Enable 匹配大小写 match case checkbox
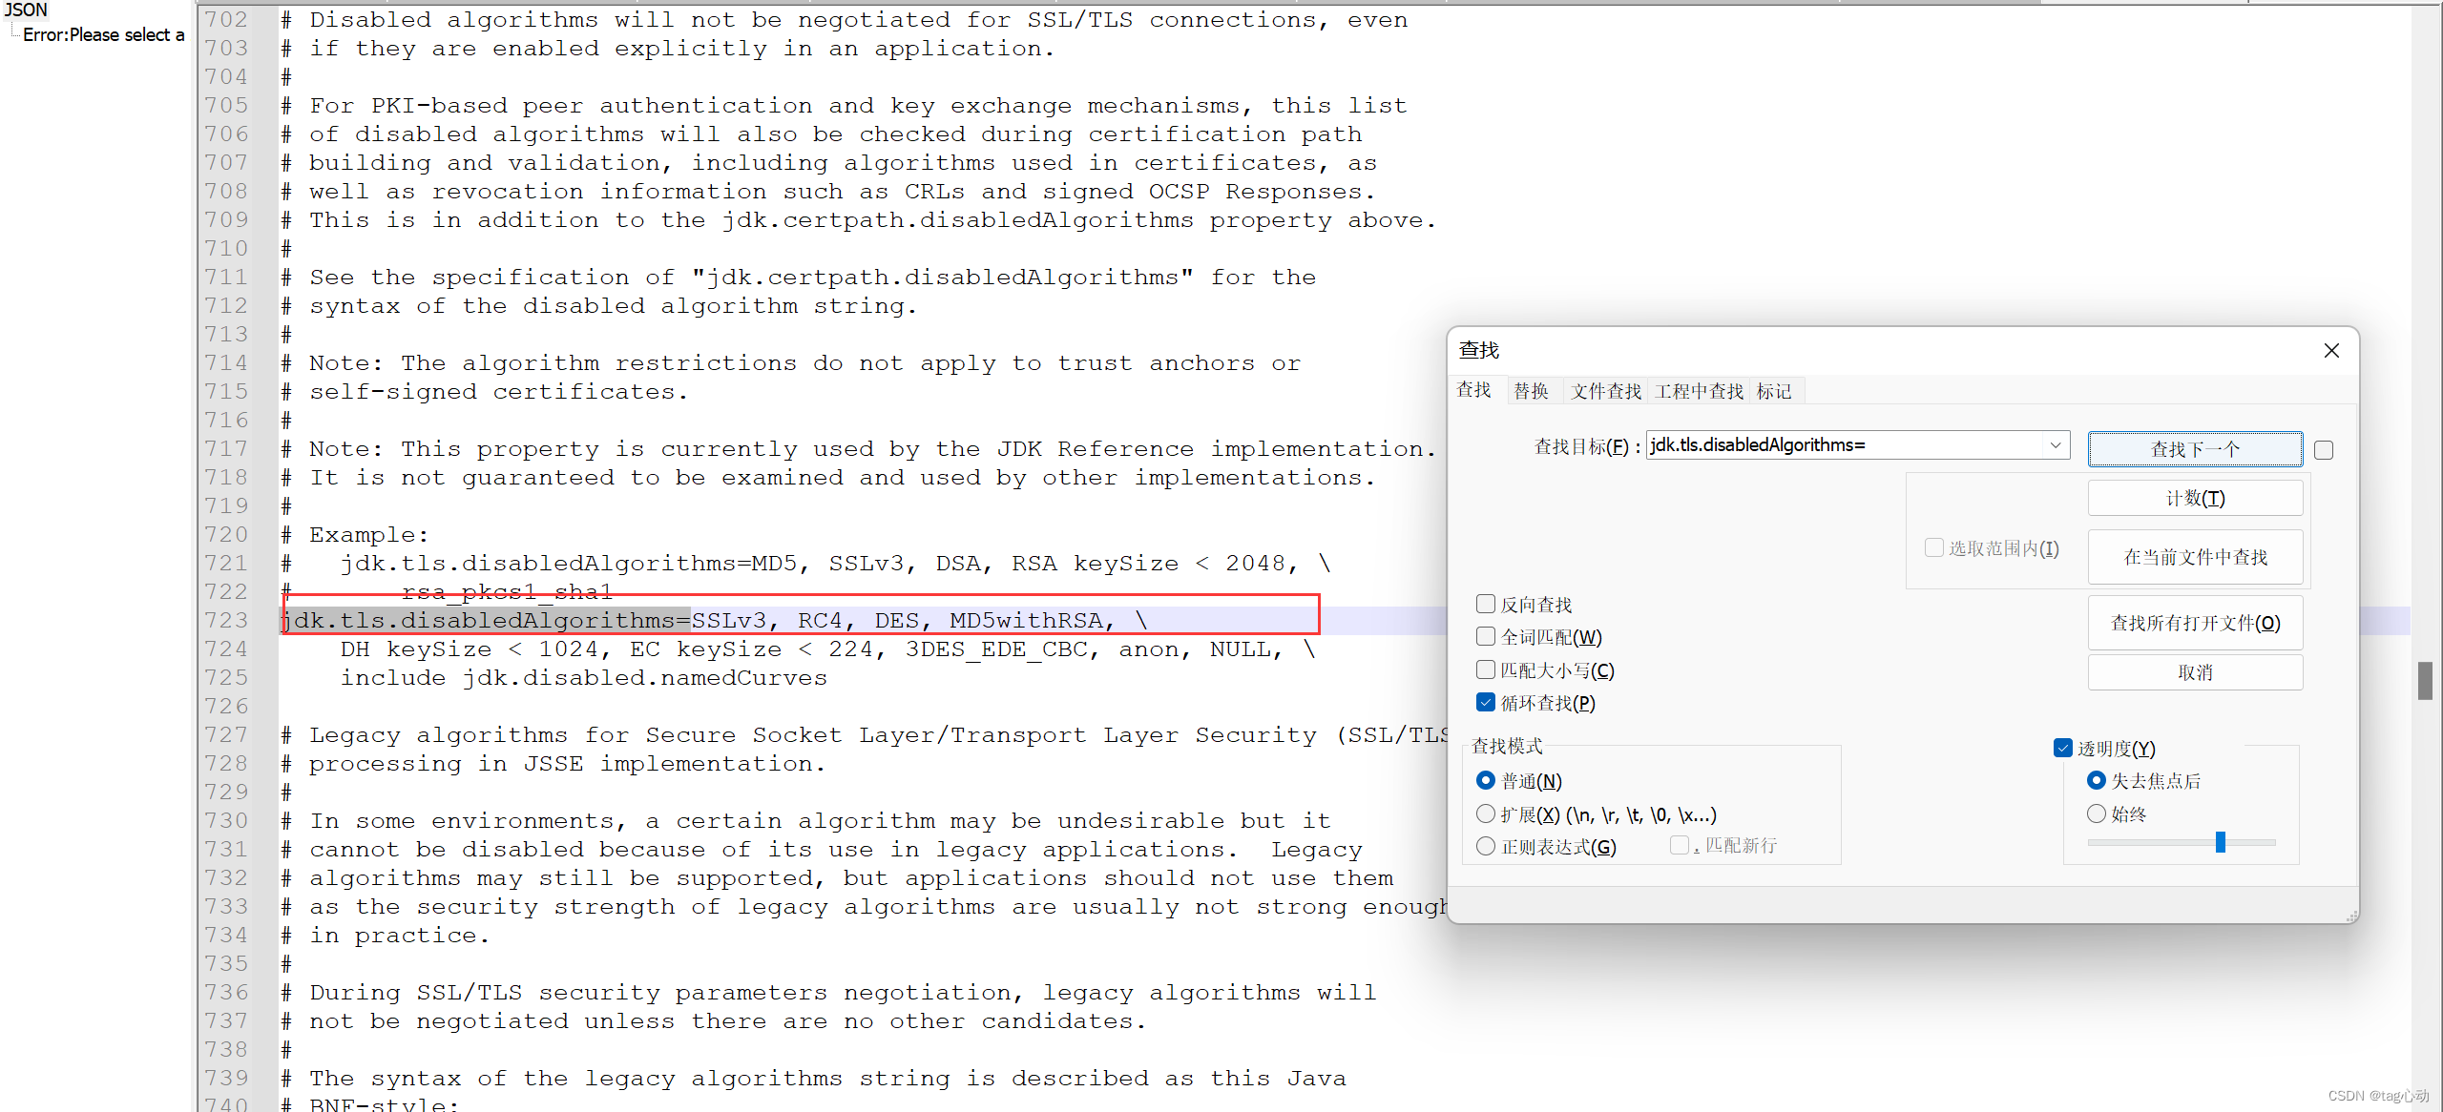The image size is (2443, 1112). (x=1486, y=669)
